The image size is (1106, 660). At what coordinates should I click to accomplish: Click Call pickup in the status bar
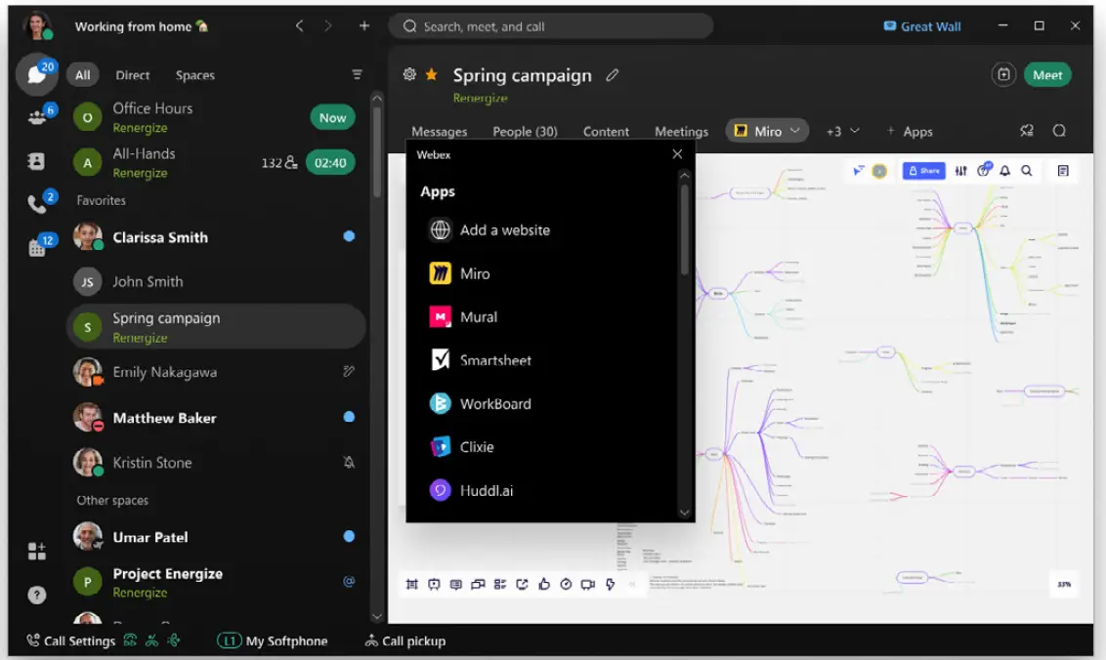click(x=405, y=640)
